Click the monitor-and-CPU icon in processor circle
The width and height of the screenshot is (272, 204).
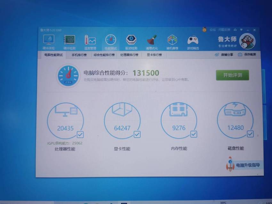pyautogui.click(x=66, y=110)
